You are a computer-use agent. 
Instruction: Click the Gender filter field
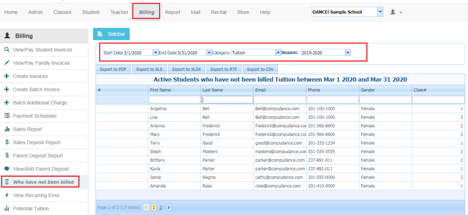[385, 100]
